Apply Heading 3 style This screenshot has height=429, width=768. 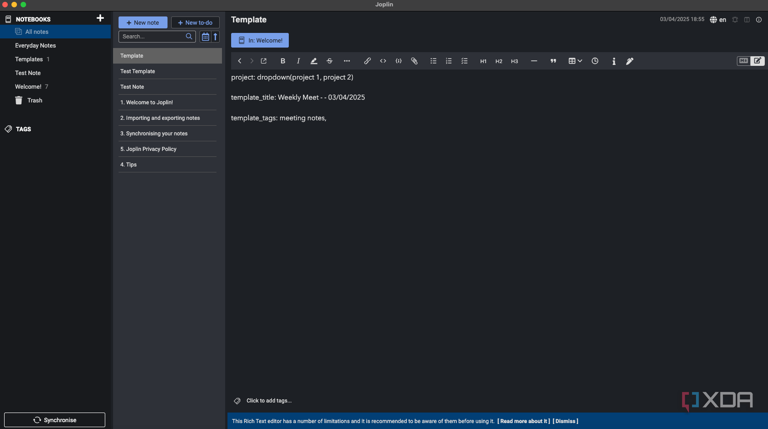514,61
